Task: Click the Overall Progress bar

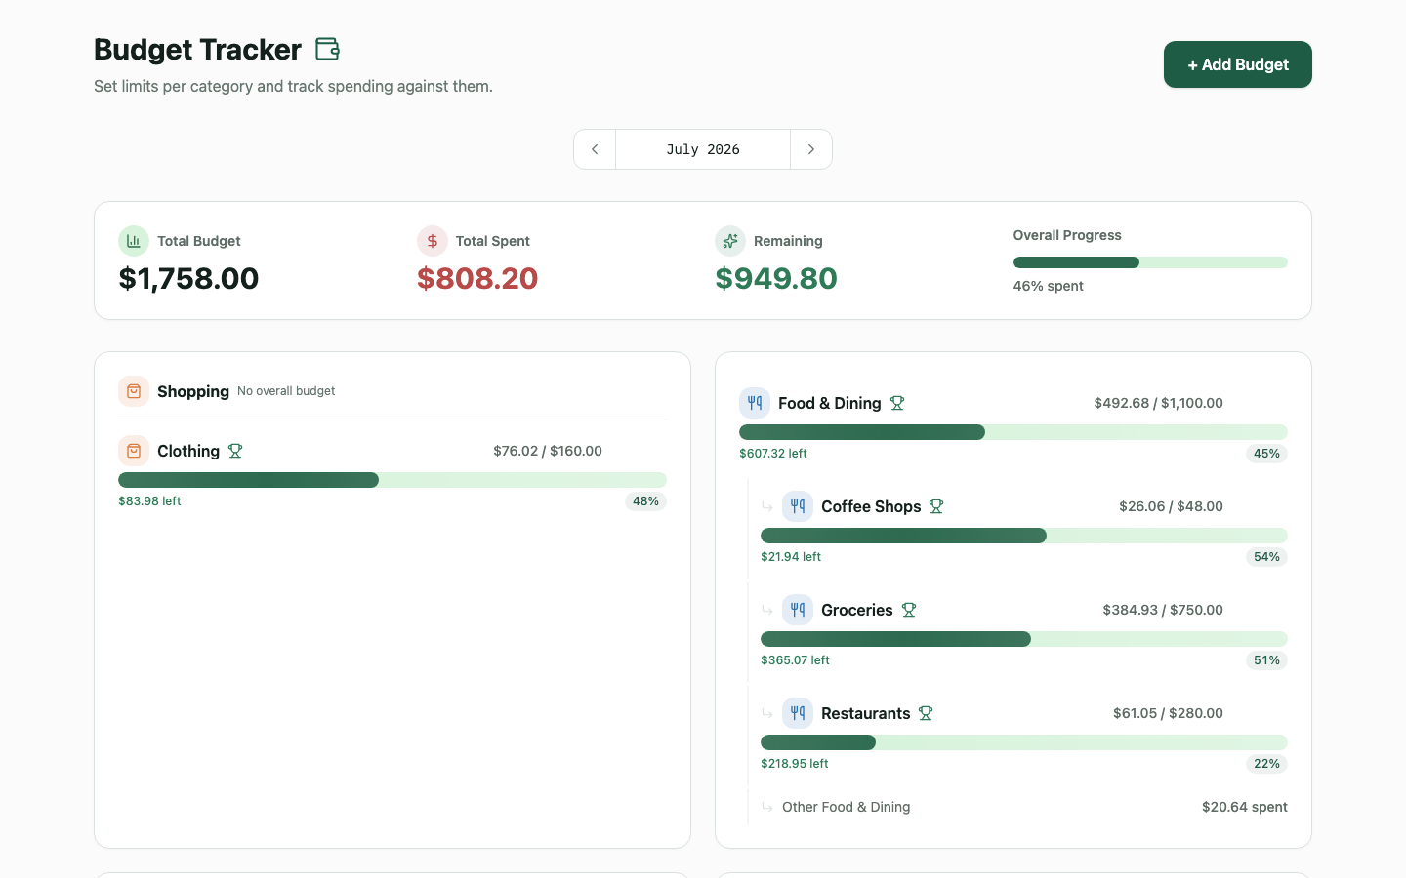Action: [1150, 262]
